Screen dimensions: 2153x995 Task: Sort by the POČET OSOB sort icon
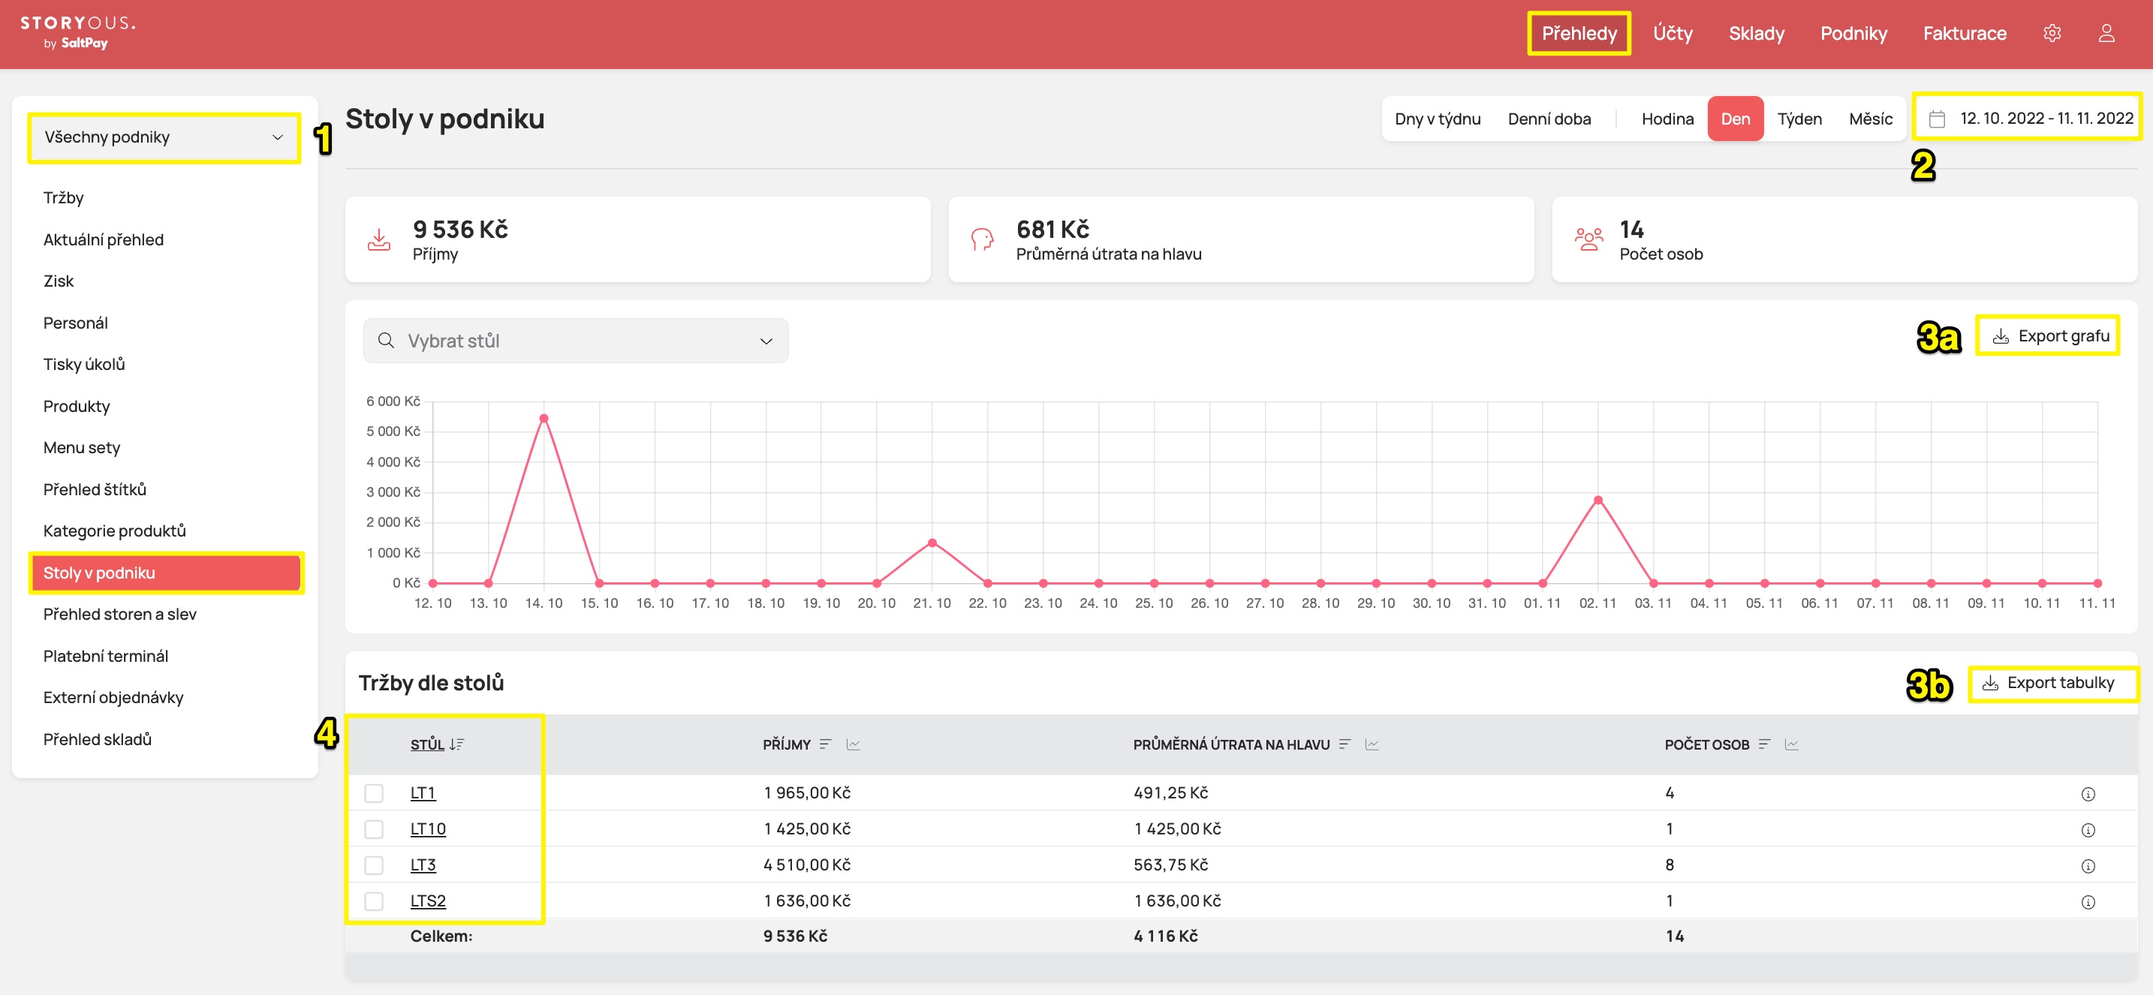[1764, 744]
